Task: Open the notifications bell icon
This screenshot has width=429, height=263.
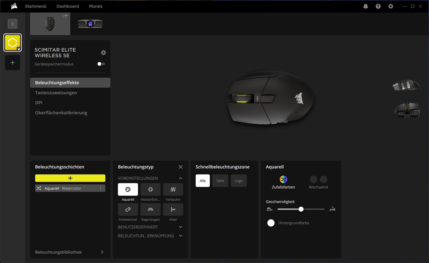Action: [365, 6]
